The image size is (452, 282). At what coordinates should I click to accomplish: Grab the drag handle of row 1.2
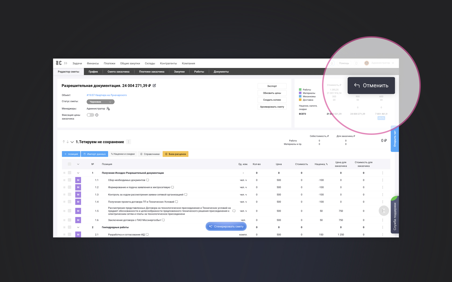pyautogui.click(x=64, y=187)
